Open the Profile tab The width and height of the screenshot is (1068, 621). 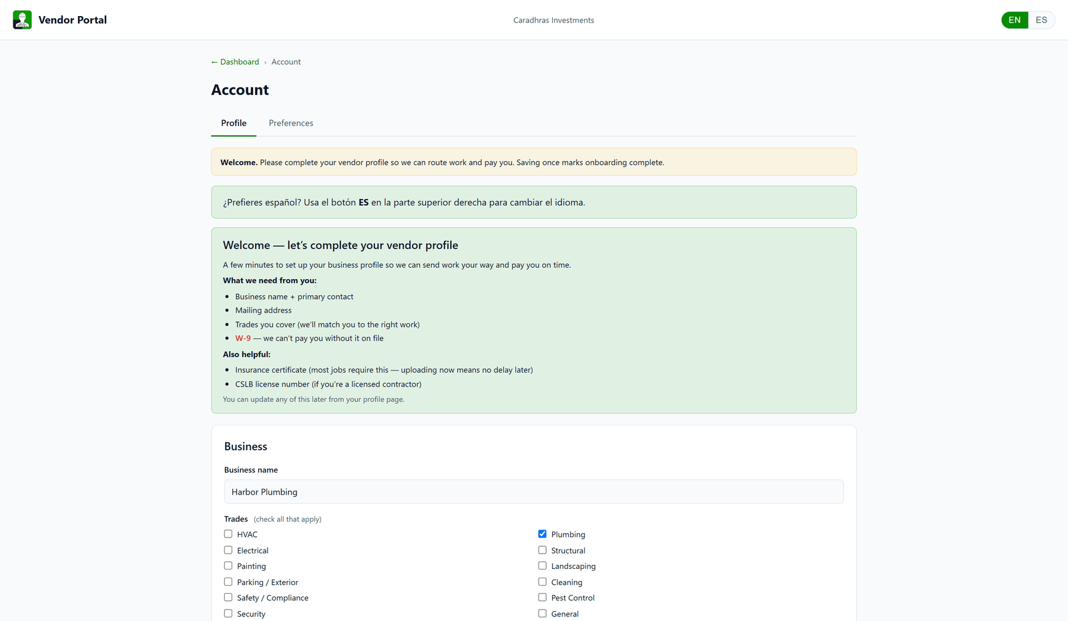point(234,124)
